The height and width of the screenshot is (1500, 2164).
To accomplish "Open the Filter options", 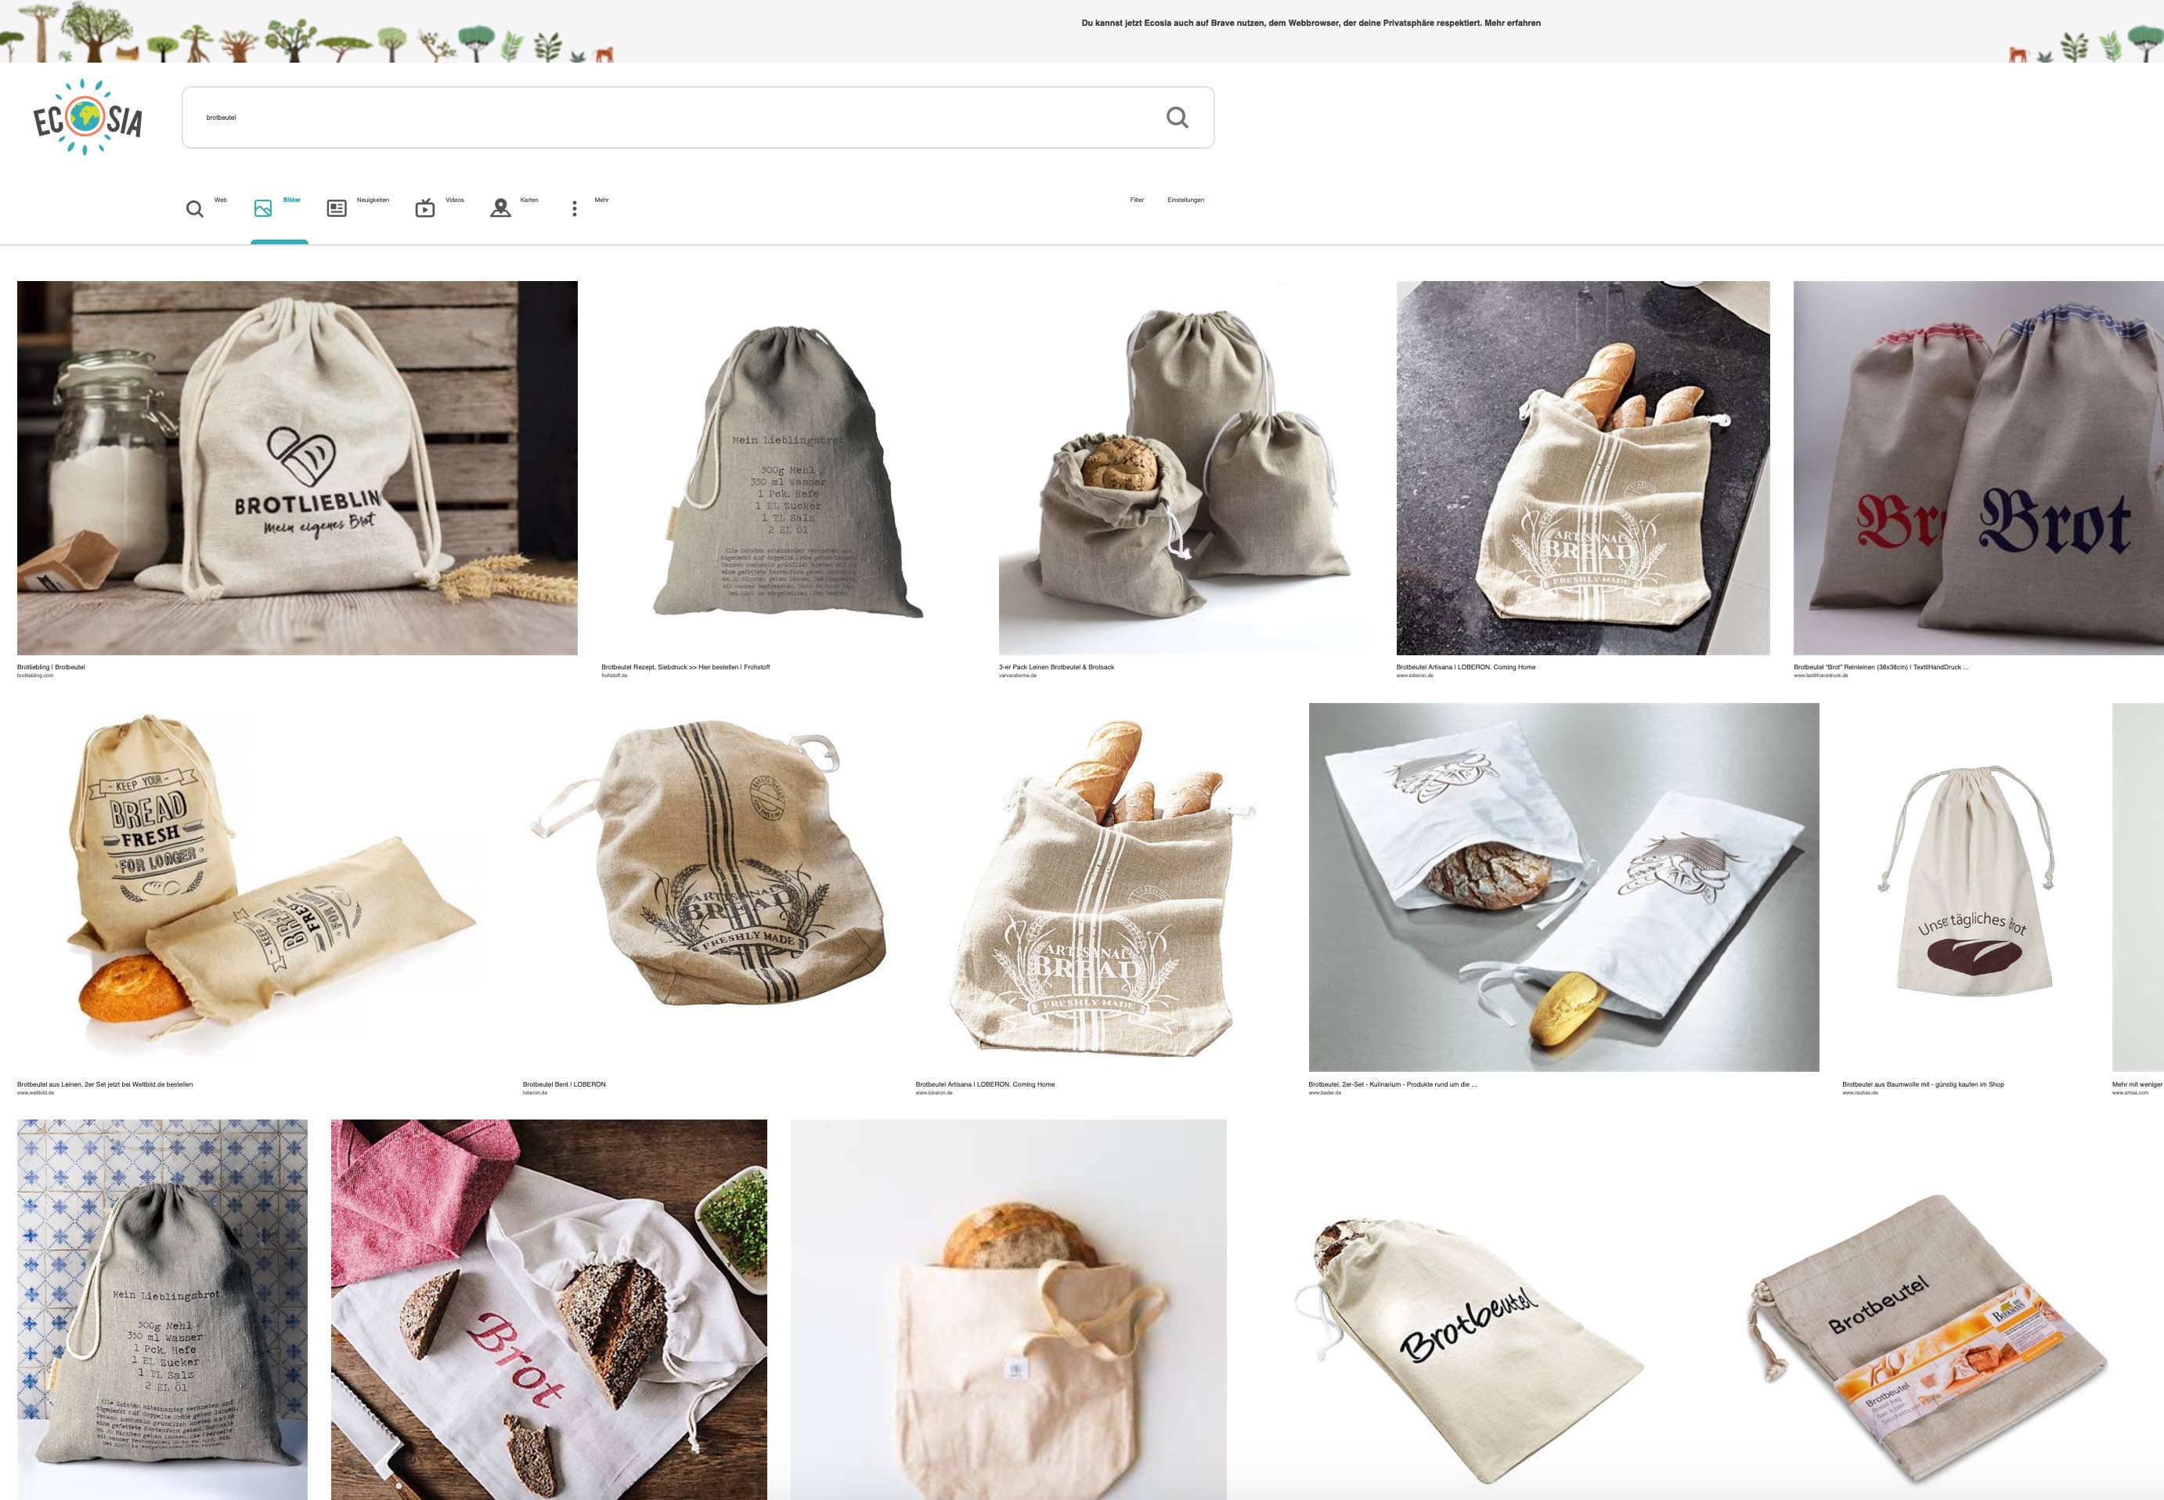I will (x=1136, y=200).
